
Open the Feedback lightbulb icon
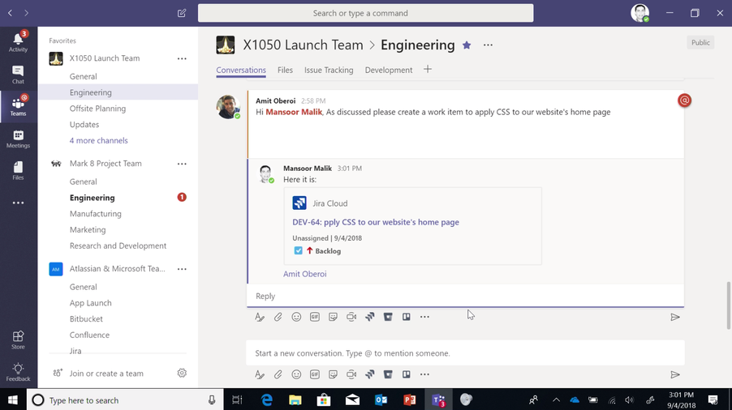click(x=18, y=372)
